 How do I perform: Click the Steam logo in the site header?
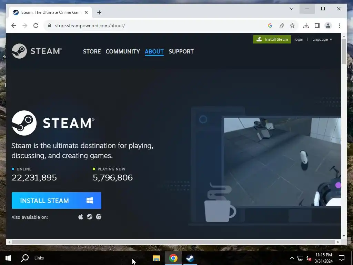pos(37,51)
